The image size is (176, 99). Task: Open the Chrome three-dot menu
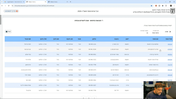click(174, 6)
